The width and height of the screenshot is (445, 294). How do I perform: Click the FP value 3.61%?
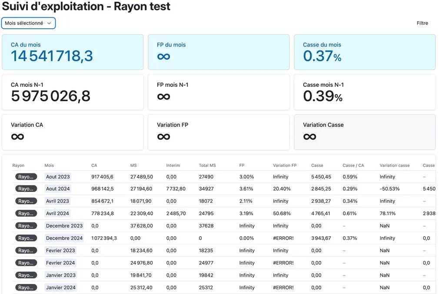(246, 189)
